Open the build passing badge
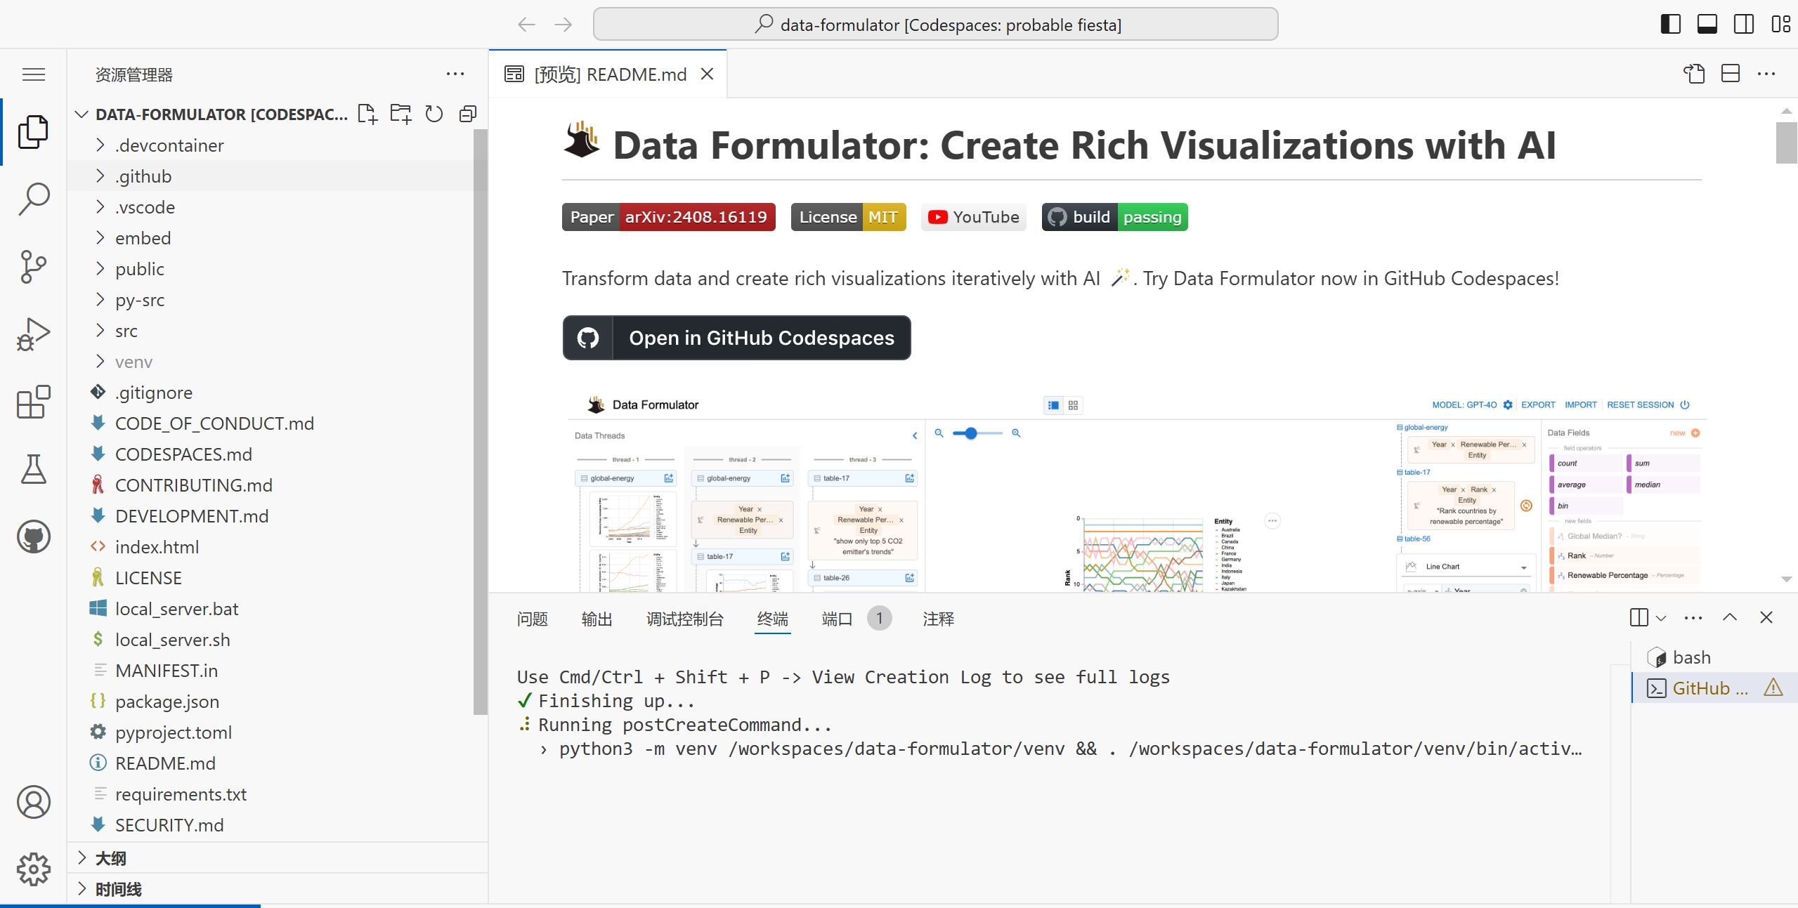This screenshot has height=908, width=1798. pos(1114,217)
